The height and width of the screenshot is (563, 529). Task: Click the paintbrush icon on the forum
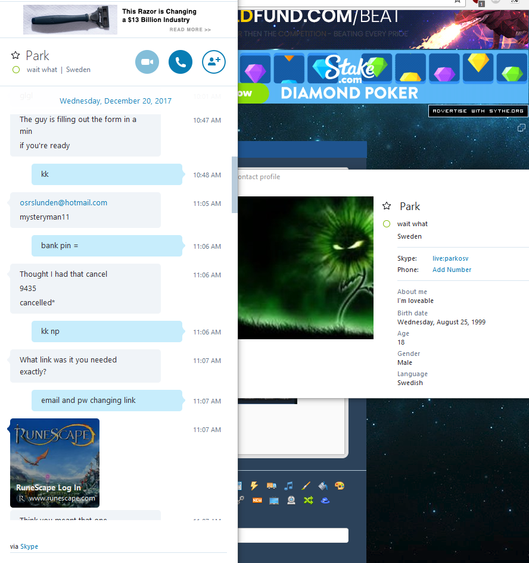306,486
